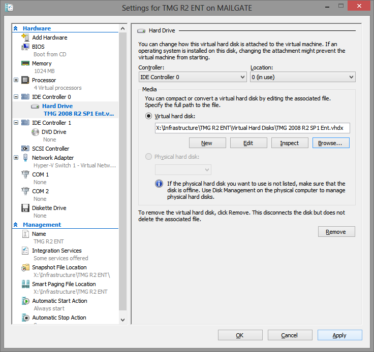
Task: Select the BIOS chip icon
Action: coord(25,47)
